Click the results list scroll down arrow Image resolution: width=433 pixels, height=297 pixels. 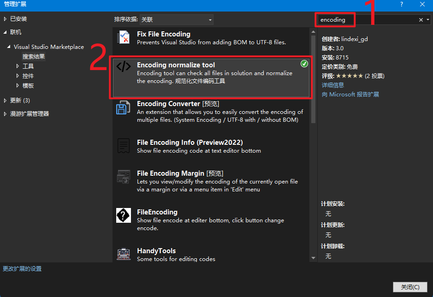point(313,258)
